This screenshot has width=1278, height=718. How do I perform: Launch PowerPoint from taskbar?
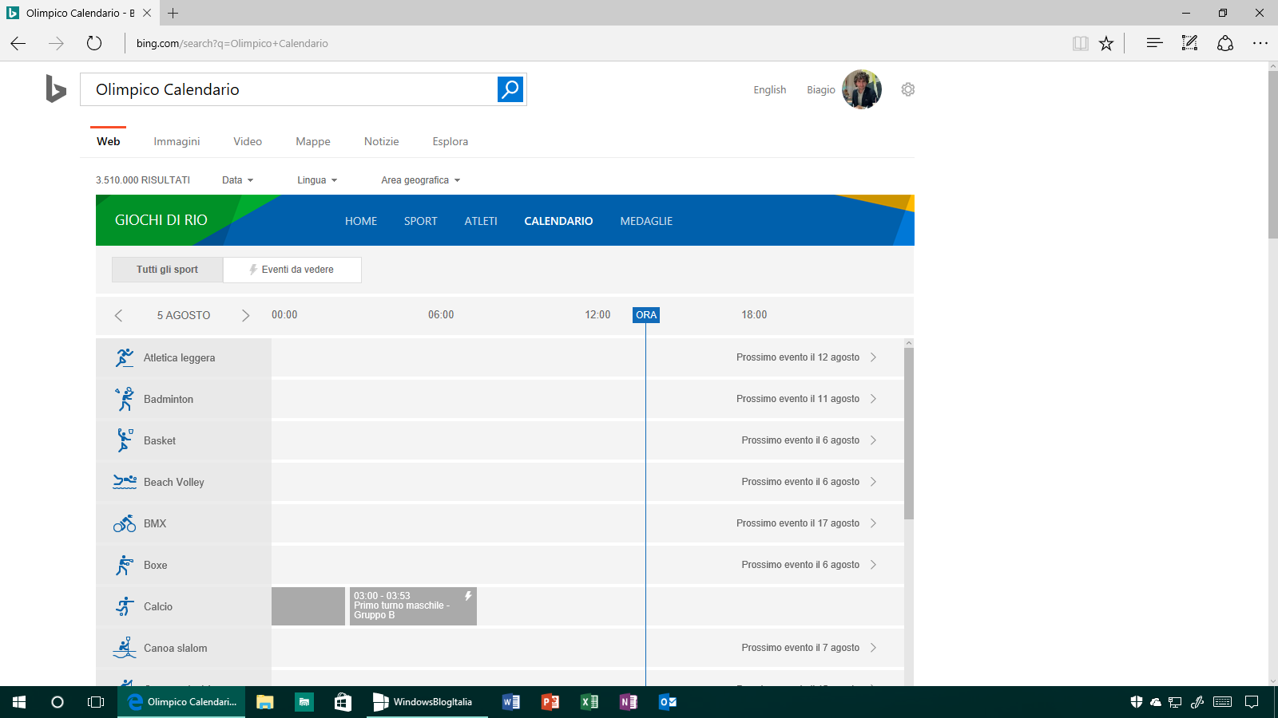coord(550,702)
